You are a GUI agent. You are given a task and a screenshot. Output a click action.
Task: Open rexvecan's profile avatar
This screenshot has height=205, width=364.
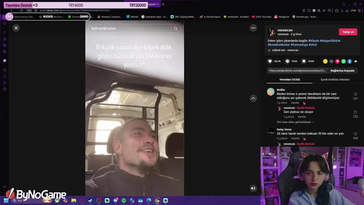point(272,32)
